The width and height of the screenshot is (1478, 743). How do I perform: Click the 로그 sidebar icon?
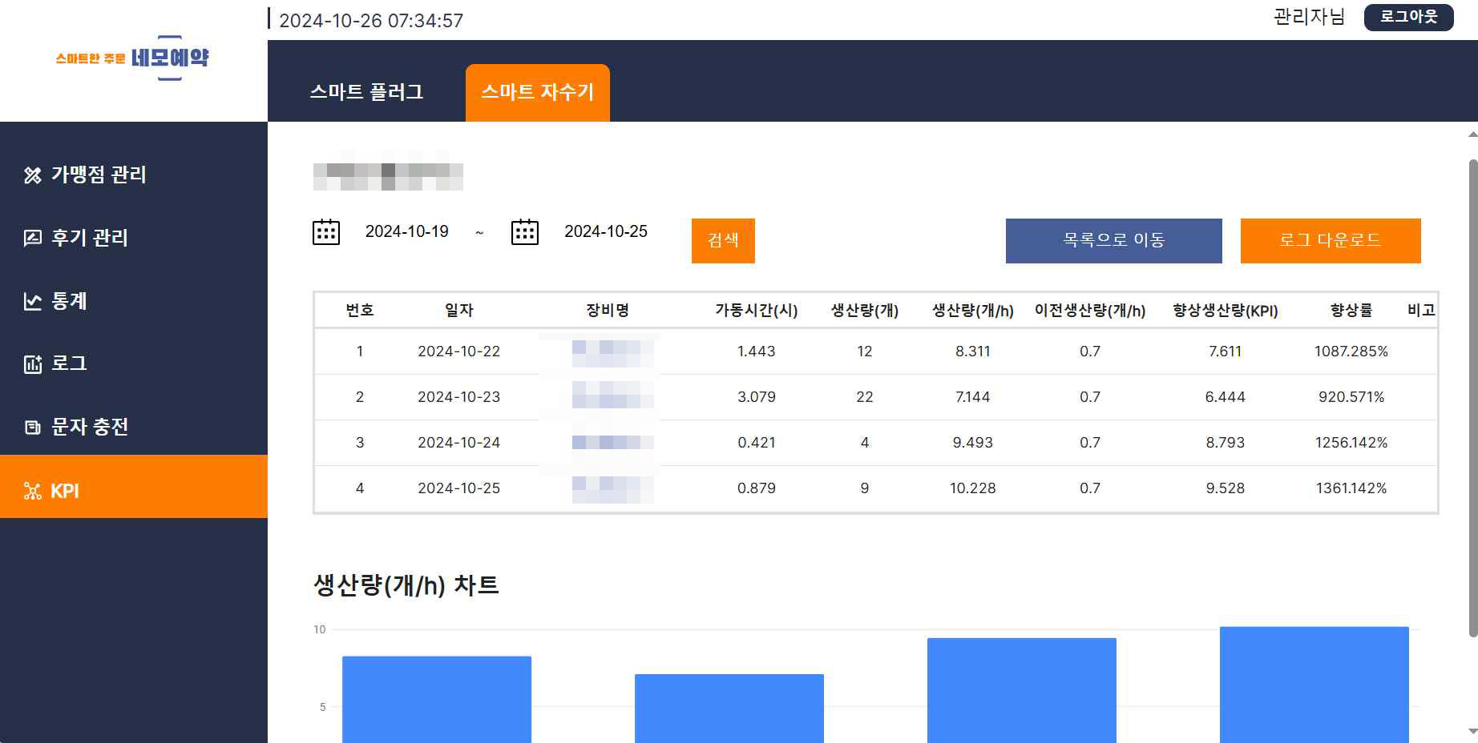[x=32, y=364]
